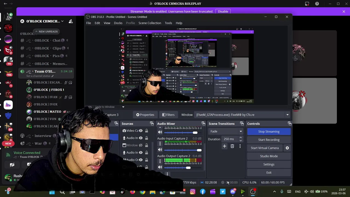This screenshot has width=350, height=197.
Task: Go back with Discord back arrow
Action: [5, 4]
